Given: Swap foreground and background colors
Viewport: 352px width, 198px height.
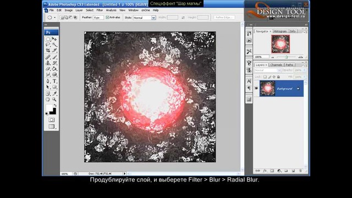Looking at the screenshot, I should pyautogui.click(x=55, y=105).
